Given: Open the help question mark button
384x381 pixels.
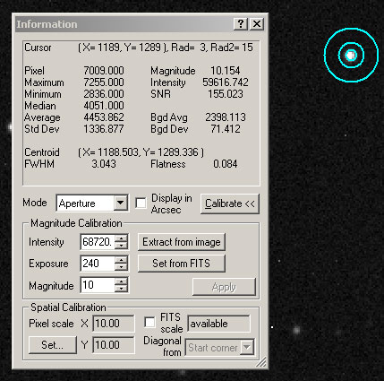Looking at the screenshot, I should 241,23.
